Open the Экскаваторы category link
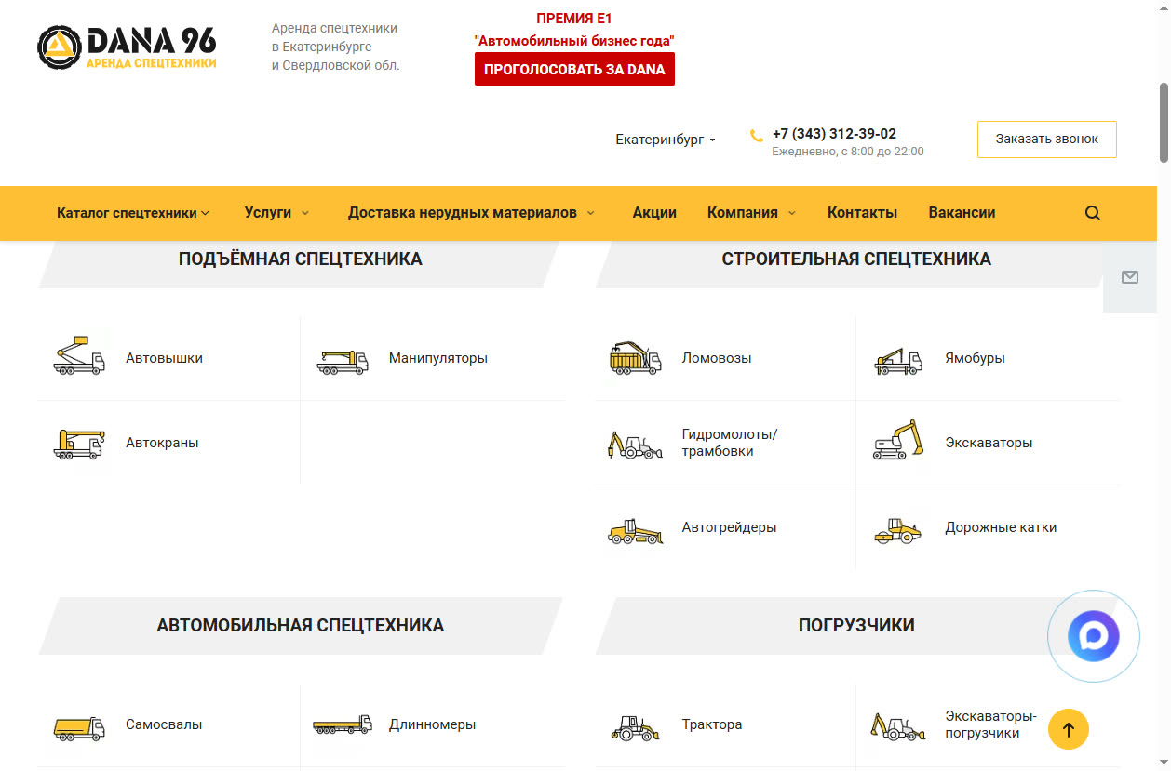Image resolution: width=1171 pixels, height=771 pixels. [989, 443]
